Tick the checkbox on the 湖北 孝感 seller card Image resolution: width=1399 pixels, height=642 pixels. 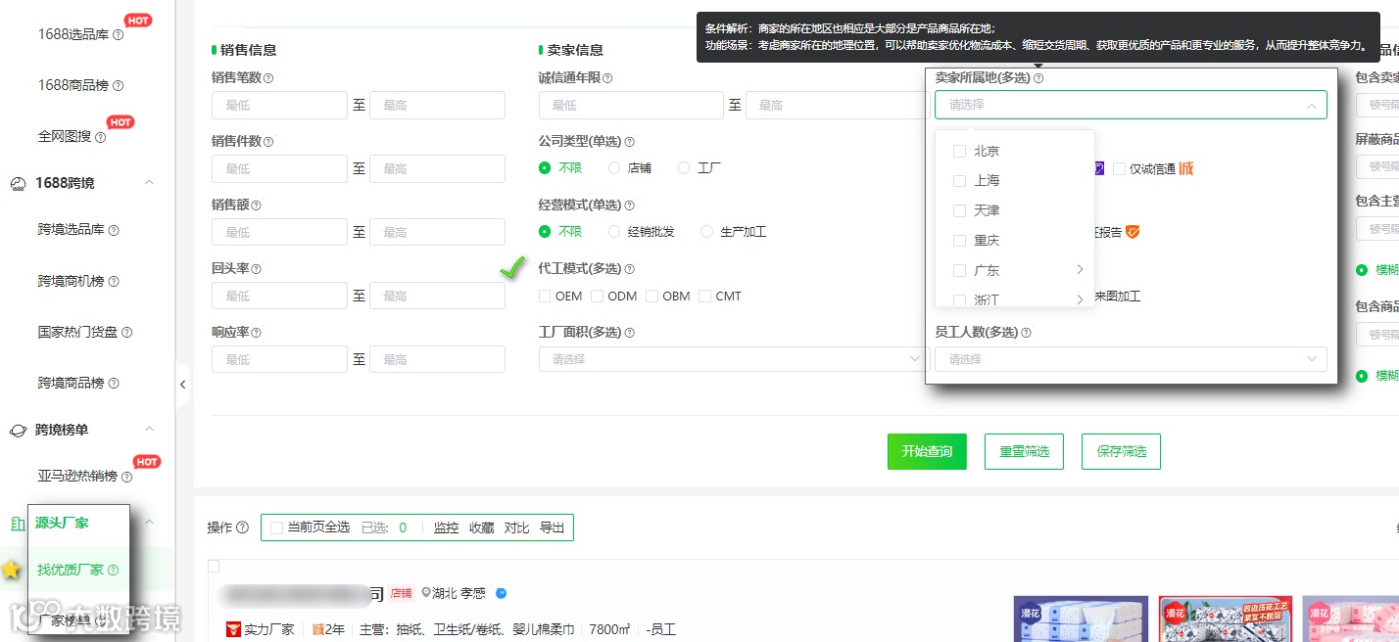click(214, 566)
